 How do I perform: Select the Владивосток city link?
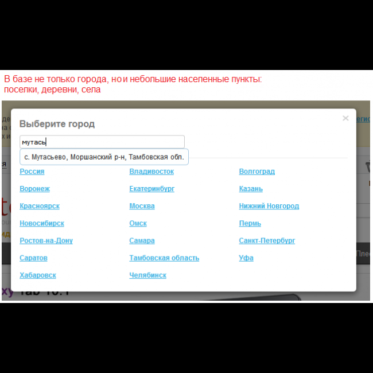pos(151,172)
